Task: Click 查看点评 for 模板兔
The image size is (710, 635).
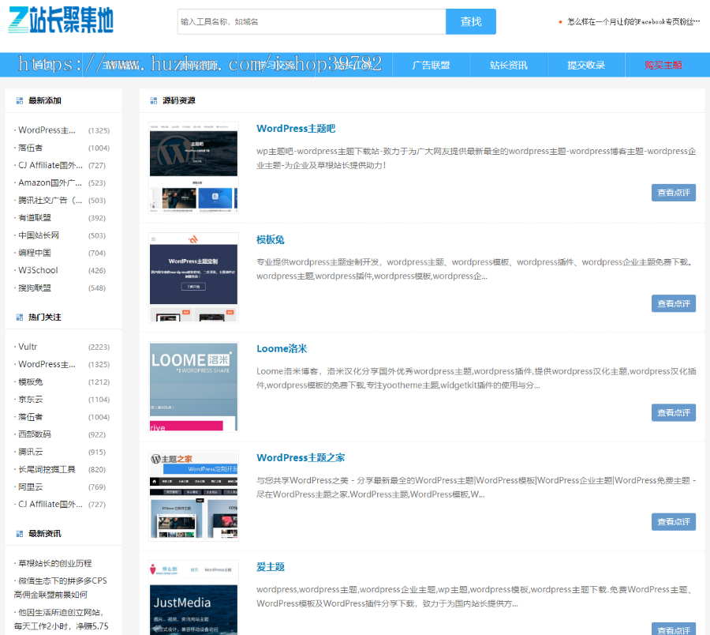Action: click(674, 303)
